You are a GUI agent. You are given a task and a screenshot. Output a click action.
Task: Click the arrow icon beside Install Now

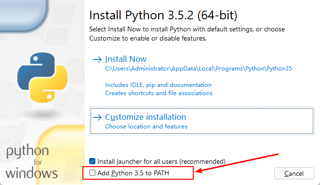[97, 59]
